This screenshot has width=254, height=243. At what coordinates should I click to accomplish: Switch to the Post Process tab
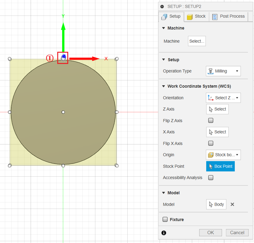tap(228, 16)
